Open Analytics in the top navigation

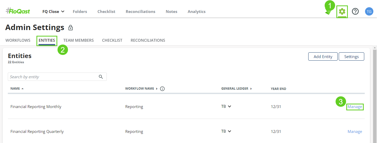click(x=197, y=11)
